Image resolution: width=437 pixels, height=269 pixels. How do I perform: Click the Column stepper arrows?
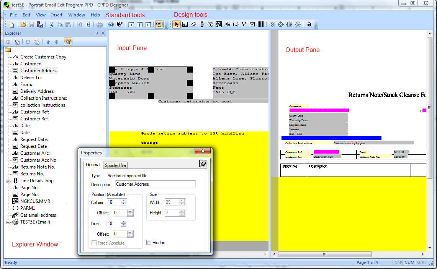[124, 202]
